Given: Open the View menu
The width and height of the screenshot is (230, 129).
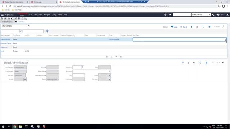Looking at the screenshot, I should point(40,15).
